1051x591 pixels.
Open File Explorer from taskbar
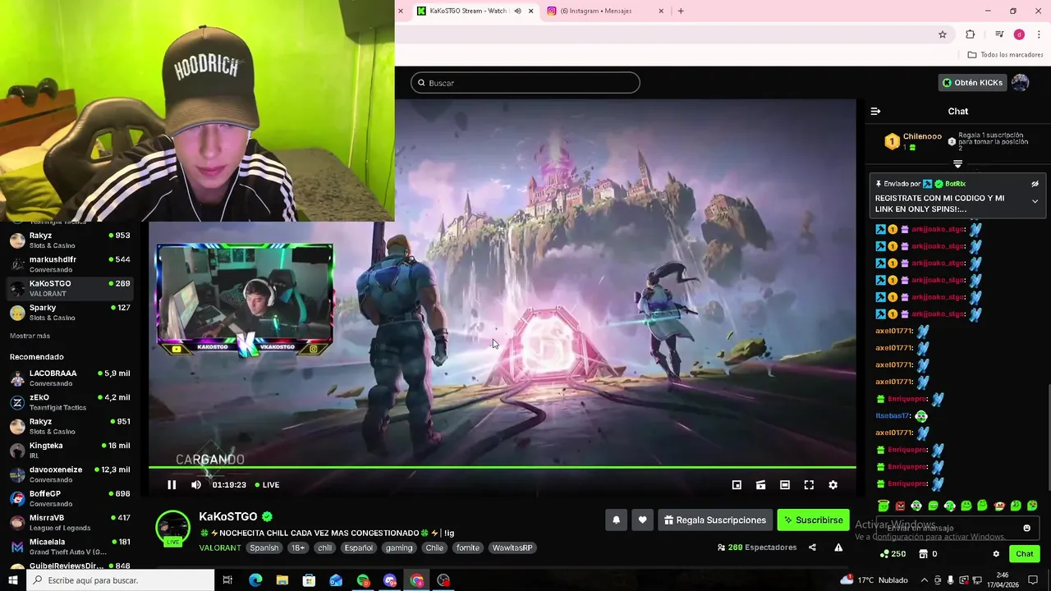click(x=282, y=580)
